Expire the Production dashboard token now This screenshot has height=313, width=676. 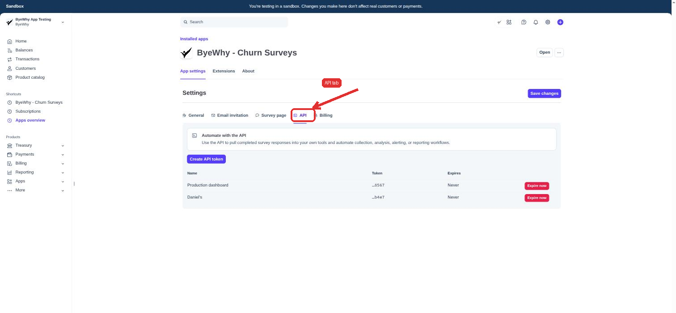(x=537, y=186)
